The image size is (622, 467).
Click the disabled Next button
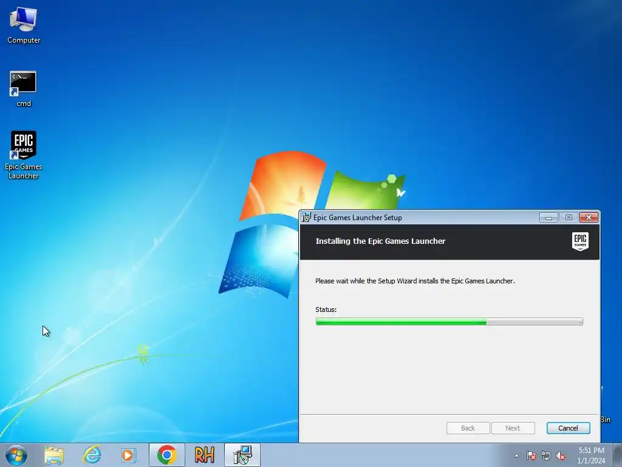tap(513, 428)
